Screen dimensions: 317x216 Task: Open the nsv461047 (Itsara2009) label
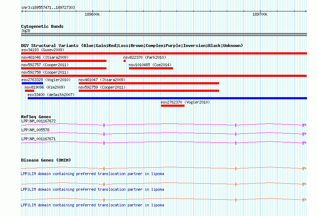pos(102,80)
